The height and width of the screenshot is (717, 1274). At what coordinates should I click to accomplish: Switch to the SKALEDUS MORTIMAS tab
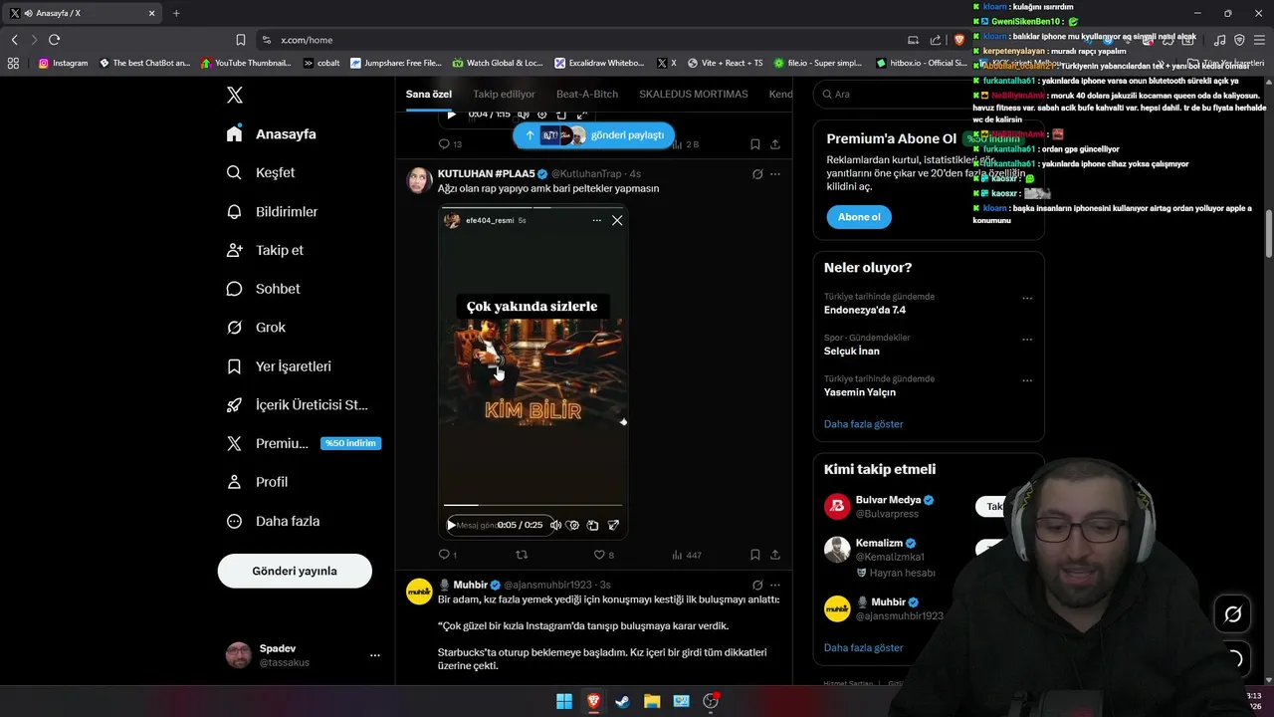pyautogui.click(x=694, y=94)
